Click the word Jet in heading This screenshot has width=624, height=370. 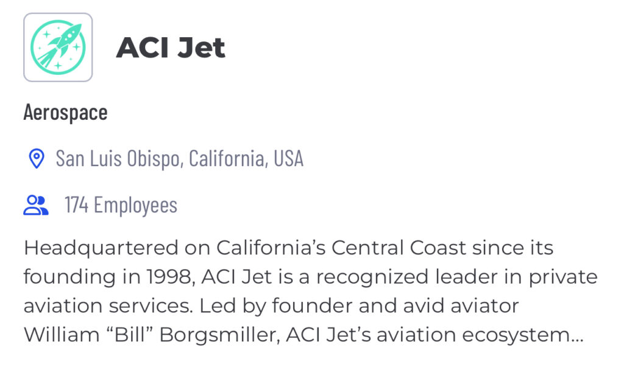pyautogui.click(x=201, y=47)
